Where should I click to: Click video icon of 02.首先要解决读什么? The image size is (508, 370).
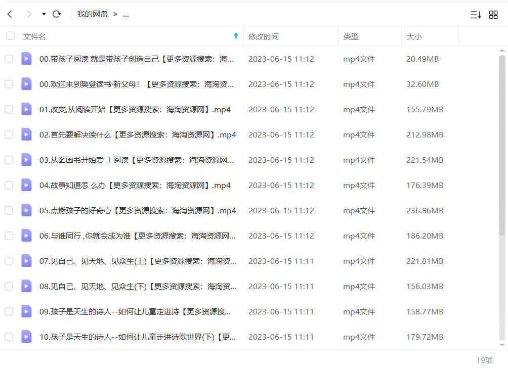tap(26, 134)
